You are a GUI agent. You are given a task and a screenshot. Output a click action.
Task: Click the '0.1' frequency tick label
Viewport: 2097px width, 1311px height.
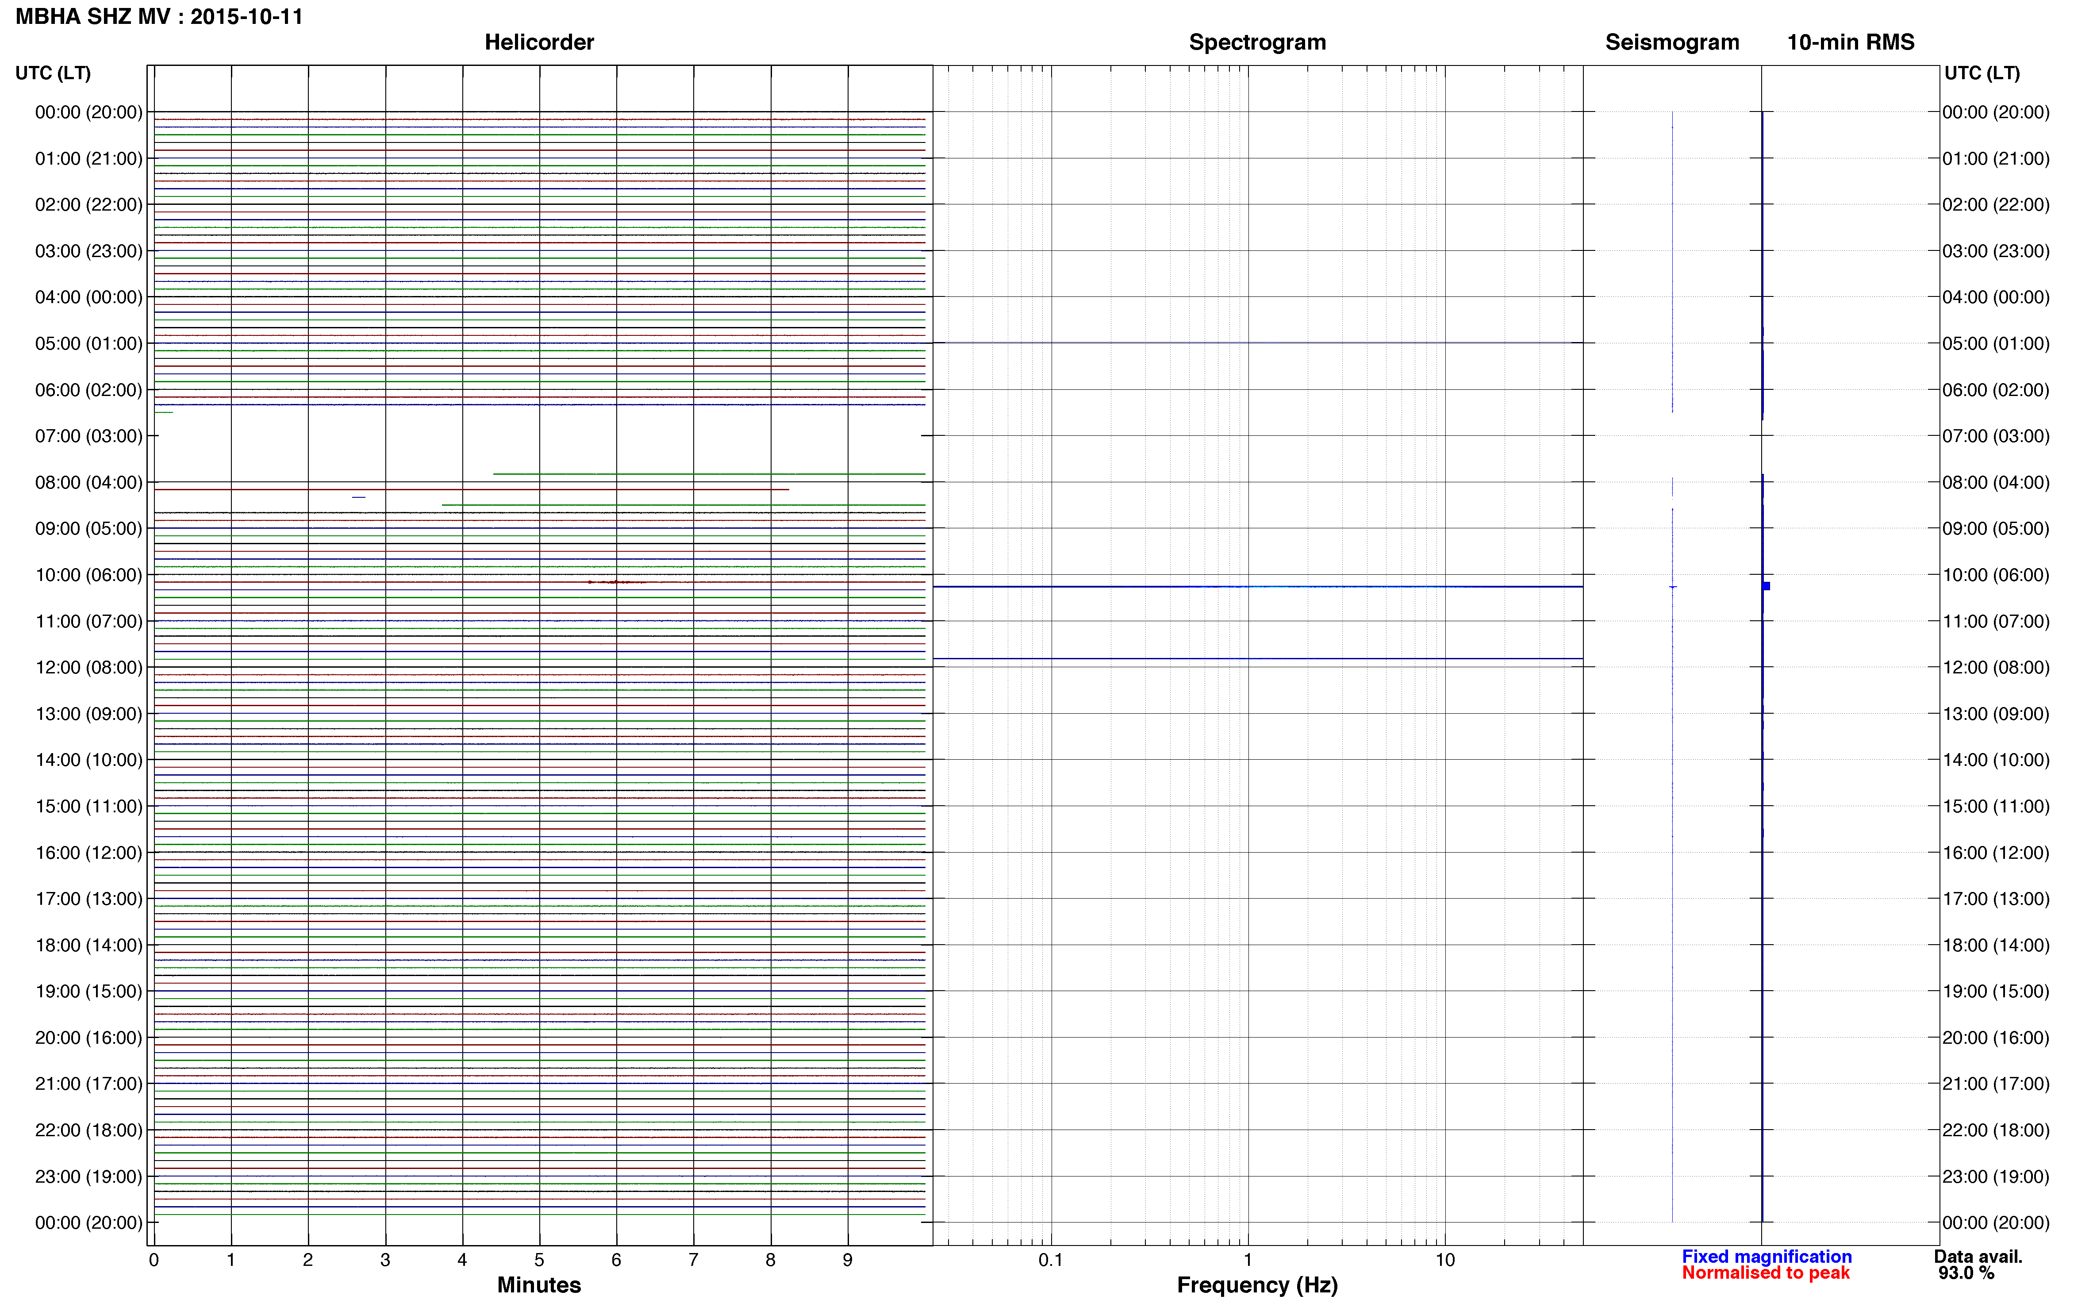coord(1051,1260)
